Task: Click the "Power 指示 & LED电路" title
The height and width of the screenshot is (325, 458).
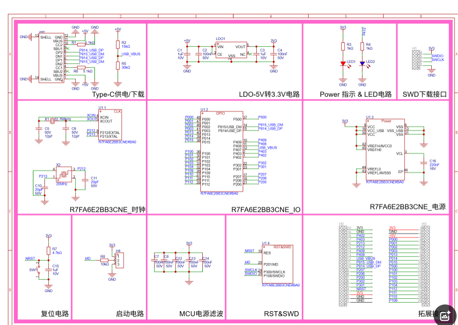Action: pyautogui.click(x=356, y=94)
